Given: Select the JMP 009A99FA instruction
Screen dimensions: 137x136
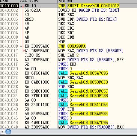Looking at the screenshot, I should point(72,46).
